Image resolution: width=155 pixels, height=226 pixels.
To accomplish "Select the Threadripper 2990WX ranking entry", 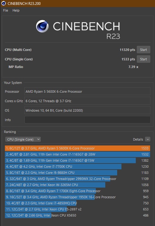I will pos(77,179).
